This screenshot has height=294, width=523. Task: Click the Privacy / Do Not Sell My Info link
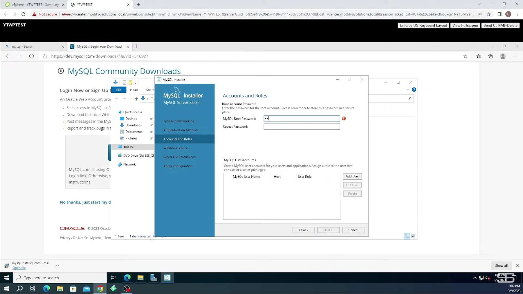80,238
